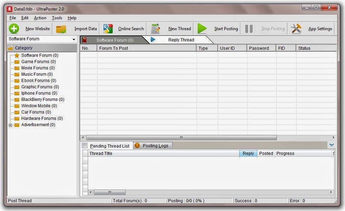Open the File menu
Screen dimensions: 345x211
coord(13,18)
